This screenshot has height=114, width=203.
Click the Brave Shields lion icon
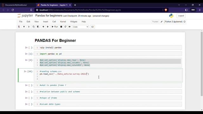pyautogui.click(x=166, y=10)
